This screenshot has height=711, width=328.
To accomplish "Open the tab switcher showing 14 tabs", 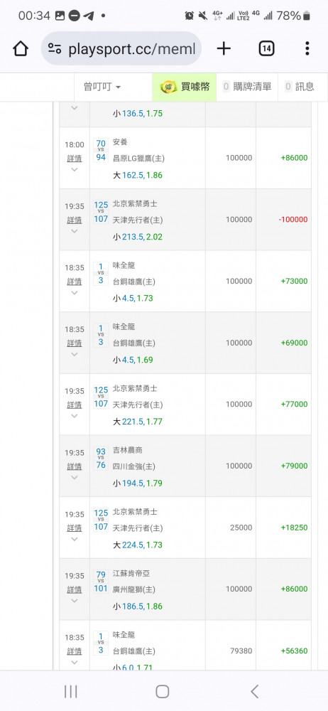I will pos(266,48).
